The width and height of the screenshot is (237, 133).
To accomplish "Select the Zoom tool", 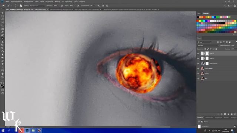I will point(3,77).
